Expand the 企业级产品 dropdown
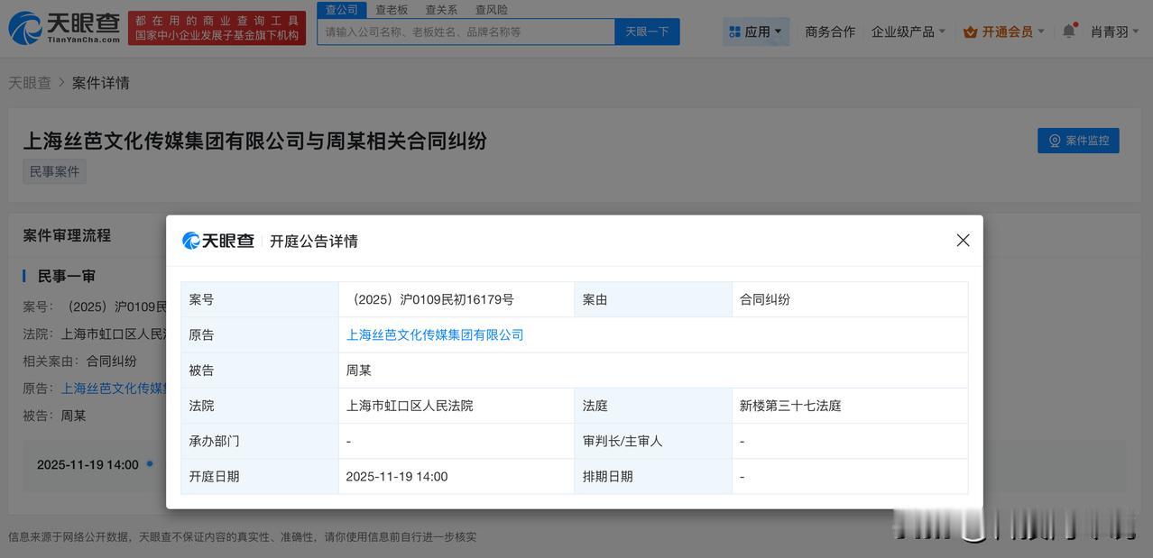The image size is (1153, 558). tap(909, 32)
